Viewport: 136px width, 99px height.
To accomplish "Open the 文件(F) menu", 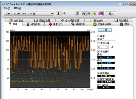I will pos(7,8).
